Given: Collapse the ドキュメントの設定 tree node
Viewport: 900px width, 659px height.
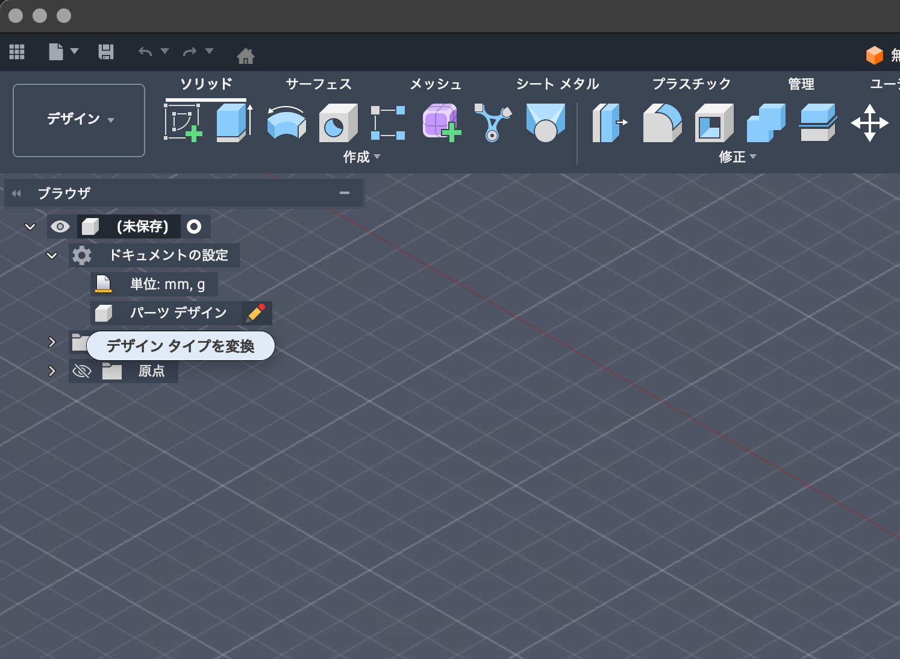Looking at the screenshot, I should point(52,255).
